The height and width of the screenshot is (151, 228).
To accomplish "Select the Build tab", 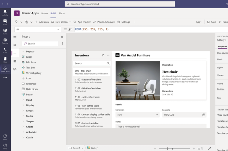I will [x=53, y=13].
